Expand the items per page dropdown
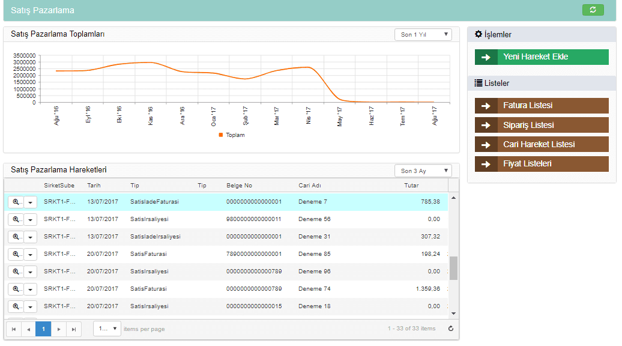Viewport: 622px width, 346px height. tap(107, 329)
